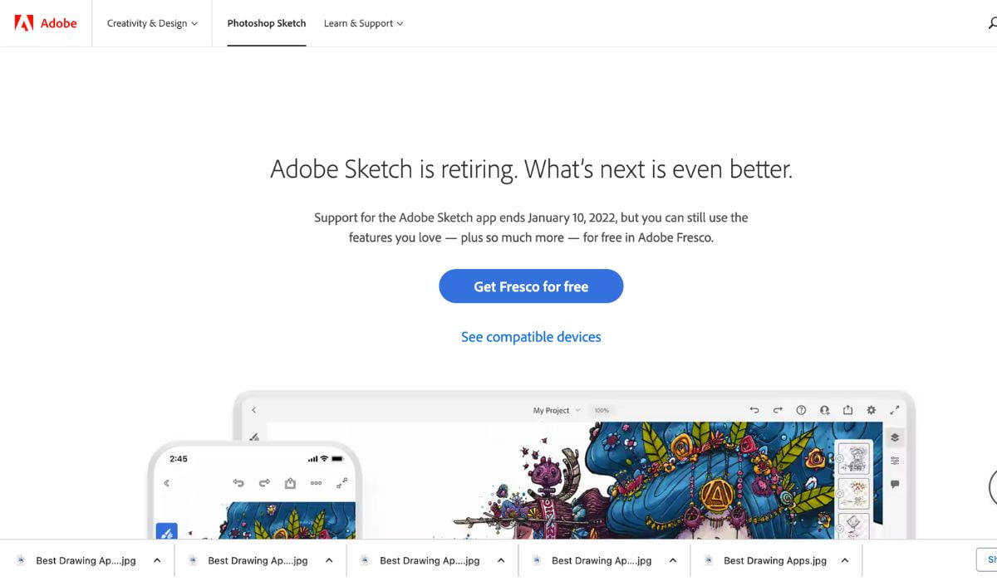Toggle fullscreen with the expand arrows icon
The image size is (997, 581).
coord(894,409)
